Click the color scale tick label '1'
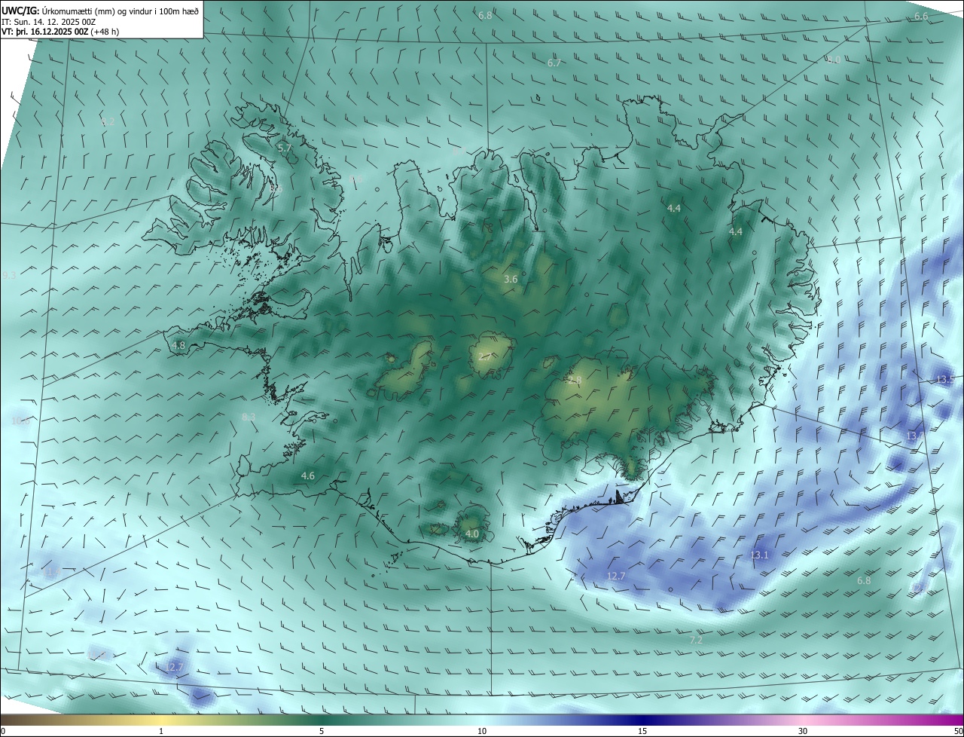Viewport: 964px width, 737px height. coord(161,731)
